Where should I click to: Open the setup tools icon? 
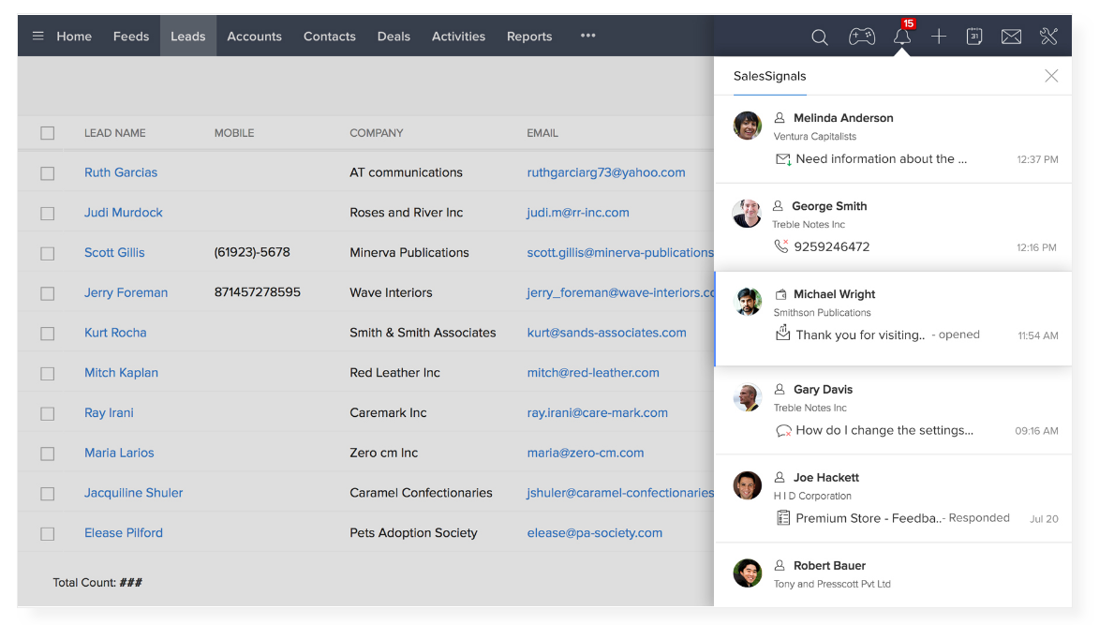1048,37
